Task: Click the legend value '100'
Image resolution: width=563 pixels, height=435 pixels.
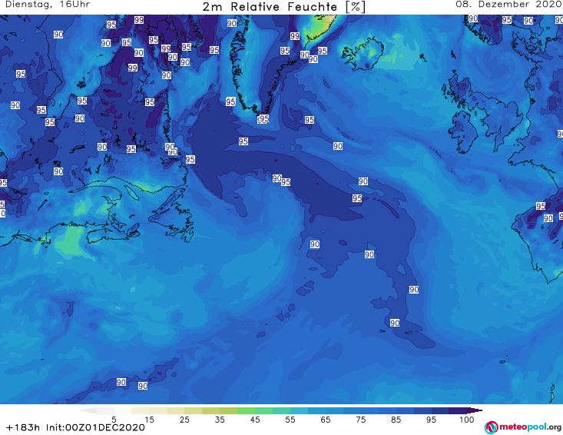Action: pos(466,420)
